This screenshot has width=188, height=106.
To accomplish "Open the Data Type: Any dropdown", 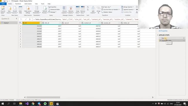I will 106,7.
